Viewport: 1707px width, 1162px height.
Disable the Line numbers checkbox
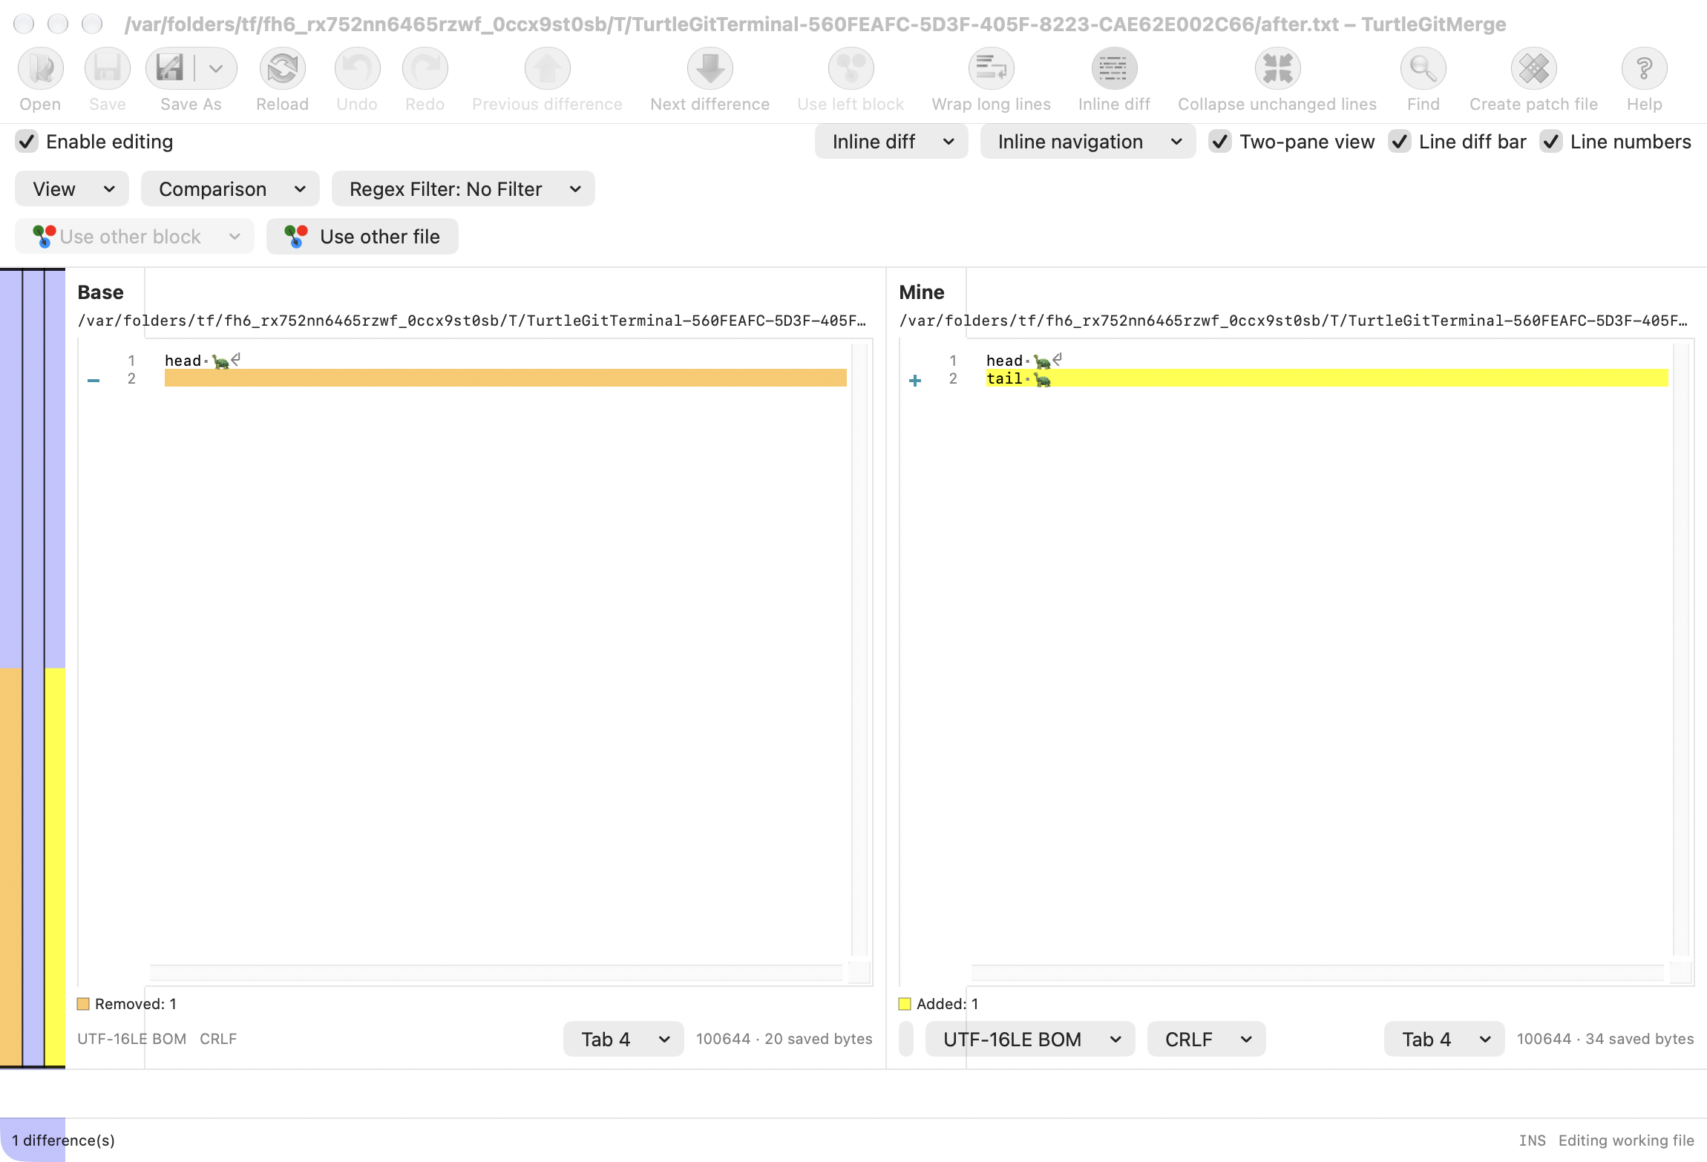1550,142
